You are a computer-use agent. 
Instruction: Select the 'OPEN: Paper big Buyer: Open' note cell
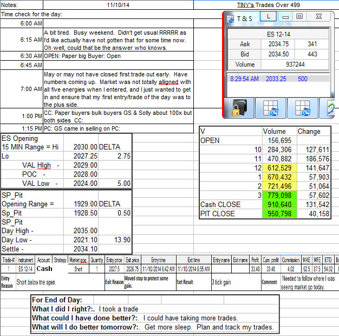[119, 56]
